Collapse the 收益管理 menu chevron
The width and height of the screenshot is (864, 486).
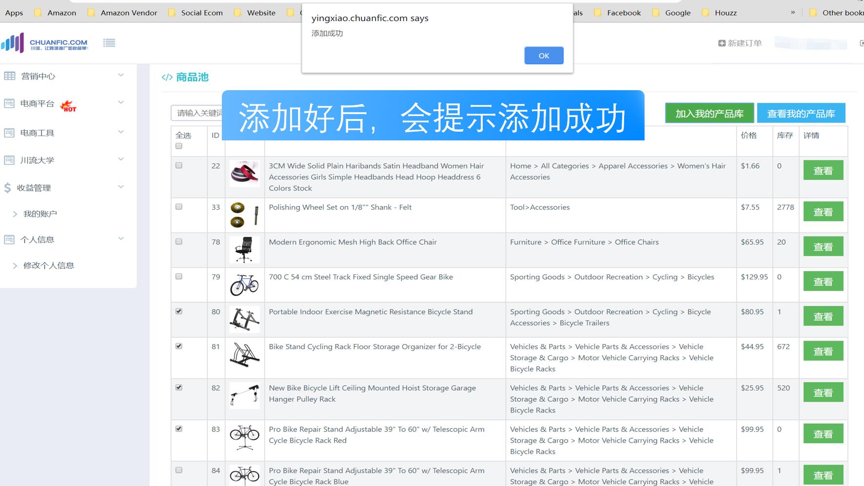pos(121,187)
